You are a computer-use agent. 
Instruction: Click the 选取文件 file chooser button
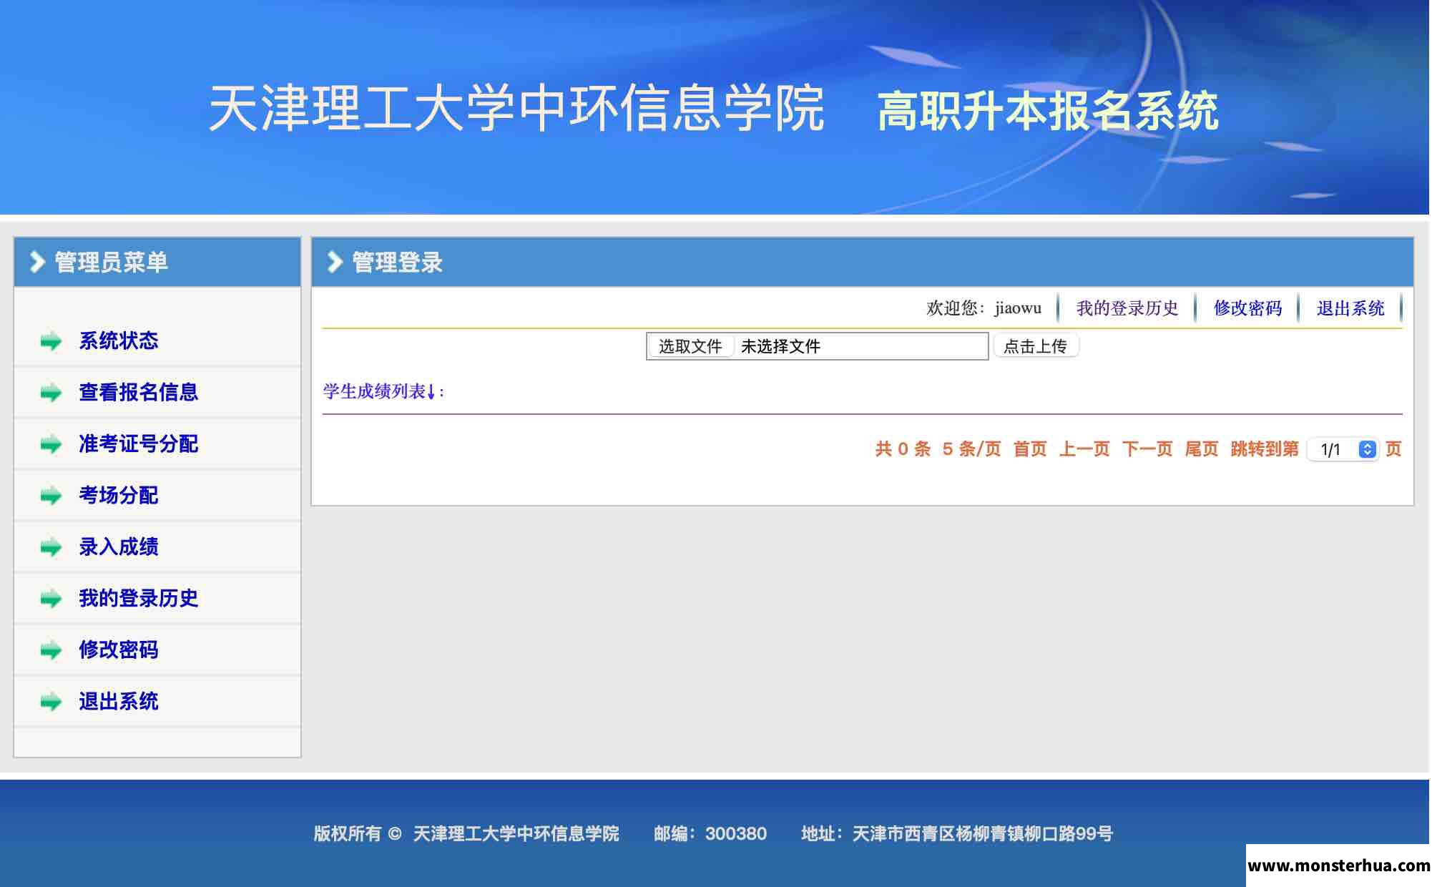point(690,346)
